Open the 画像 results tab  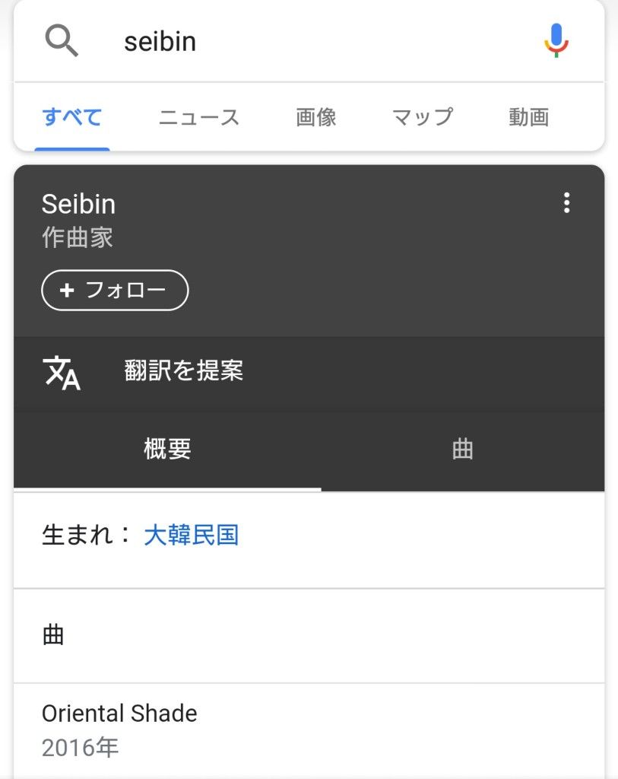[315, 117]
